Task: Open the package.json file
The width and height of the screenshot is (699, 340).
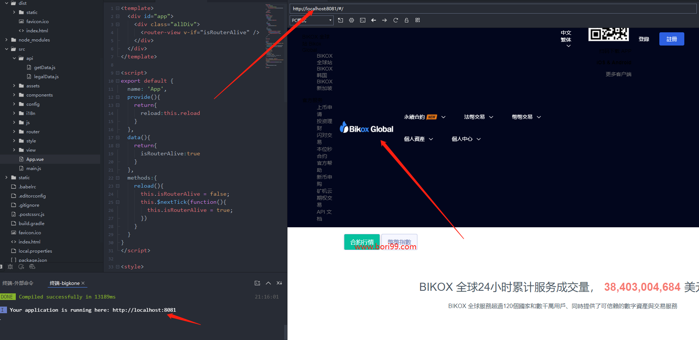Action: click(x=33, y=260)
